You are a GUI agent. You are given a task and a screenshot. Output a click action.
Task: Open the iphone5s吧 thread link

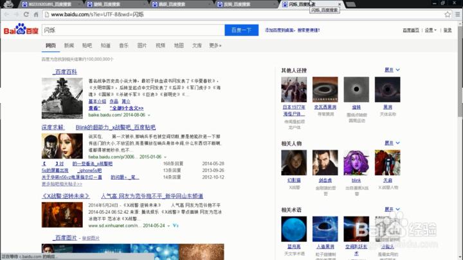90,170
